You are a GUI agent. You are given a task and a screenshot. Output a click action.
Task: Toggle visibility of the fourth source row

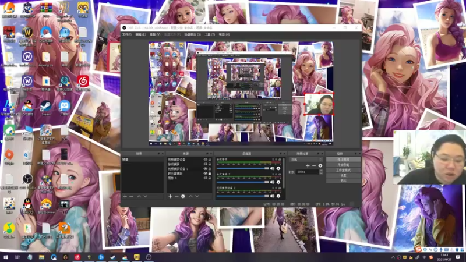[205, 173]
